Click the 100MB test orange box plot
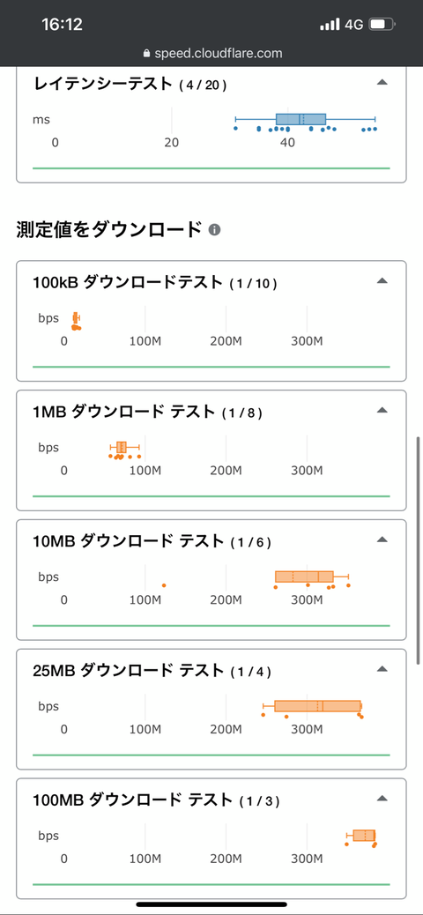 coord(360,835)
